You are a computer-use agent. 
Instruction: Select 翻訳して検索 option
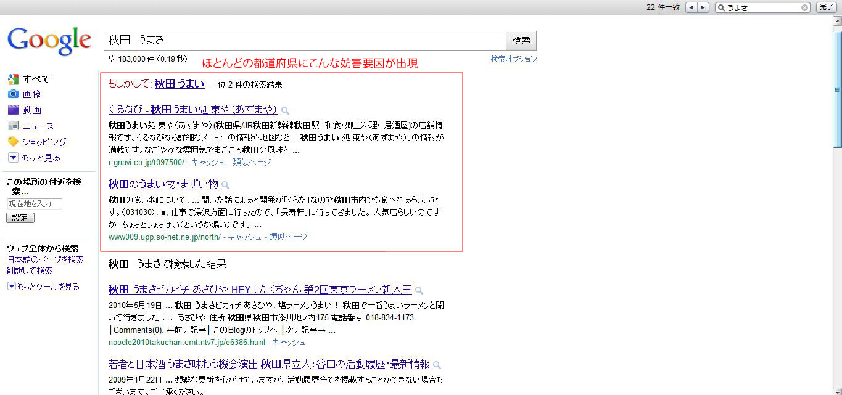(30, 271)
